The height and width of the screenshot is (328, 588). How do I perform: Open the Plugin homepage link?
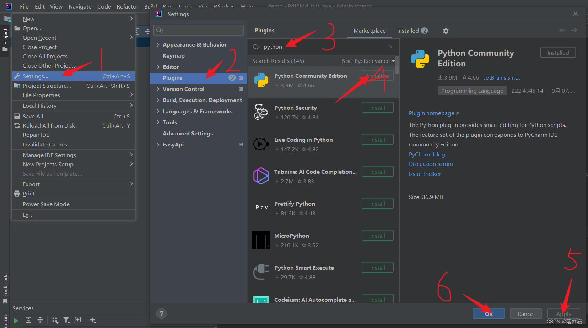431,113
